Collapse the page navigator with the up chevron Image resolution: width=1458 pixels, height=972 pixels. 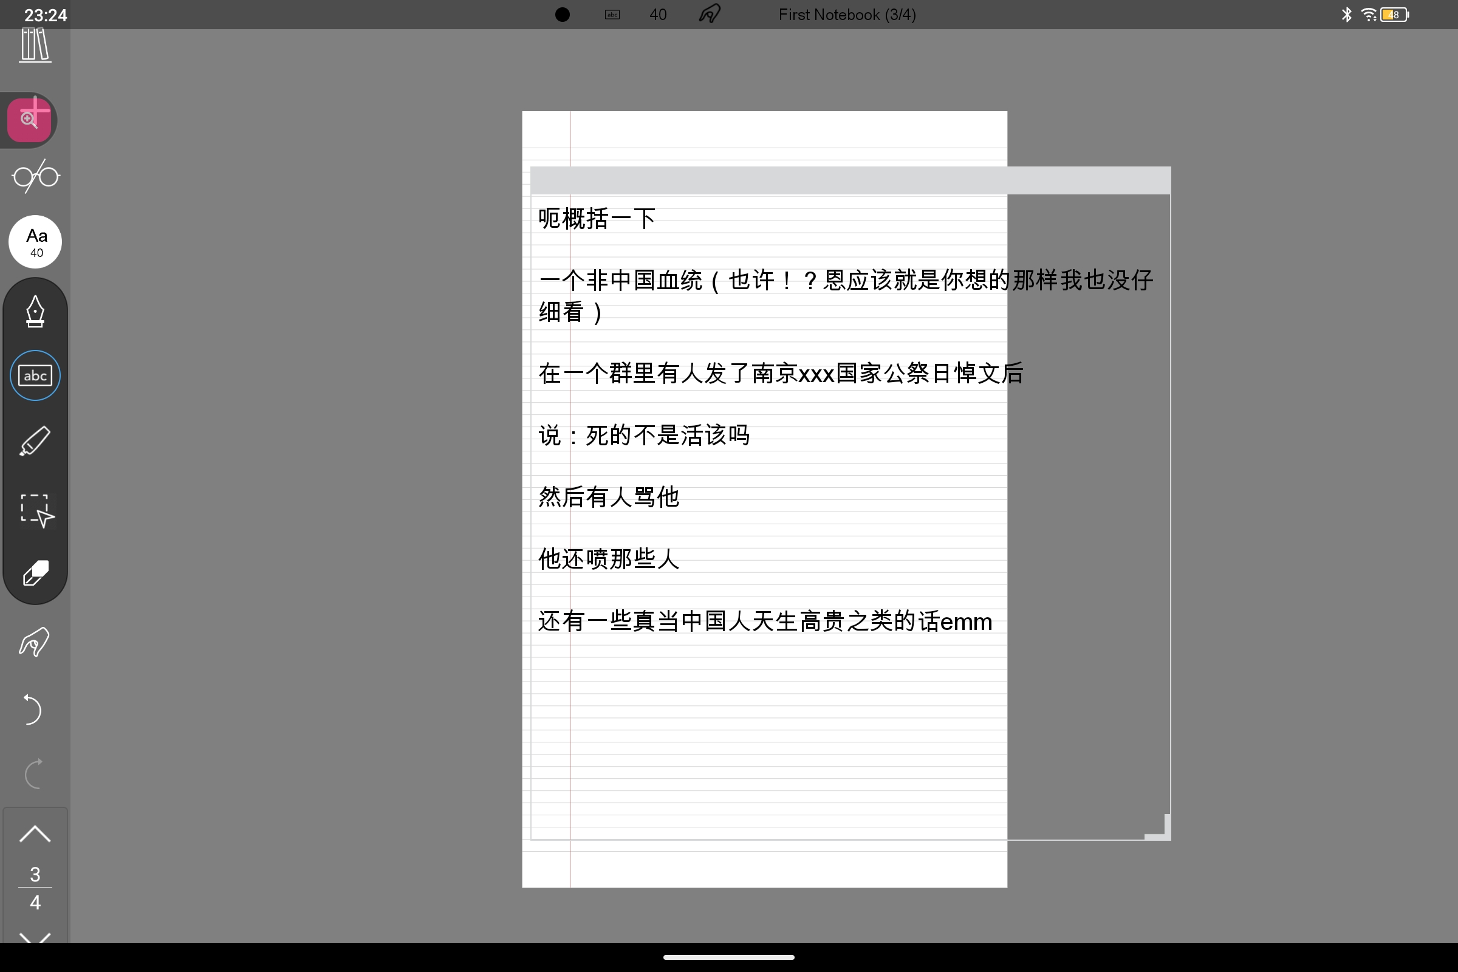coord(35,834)
